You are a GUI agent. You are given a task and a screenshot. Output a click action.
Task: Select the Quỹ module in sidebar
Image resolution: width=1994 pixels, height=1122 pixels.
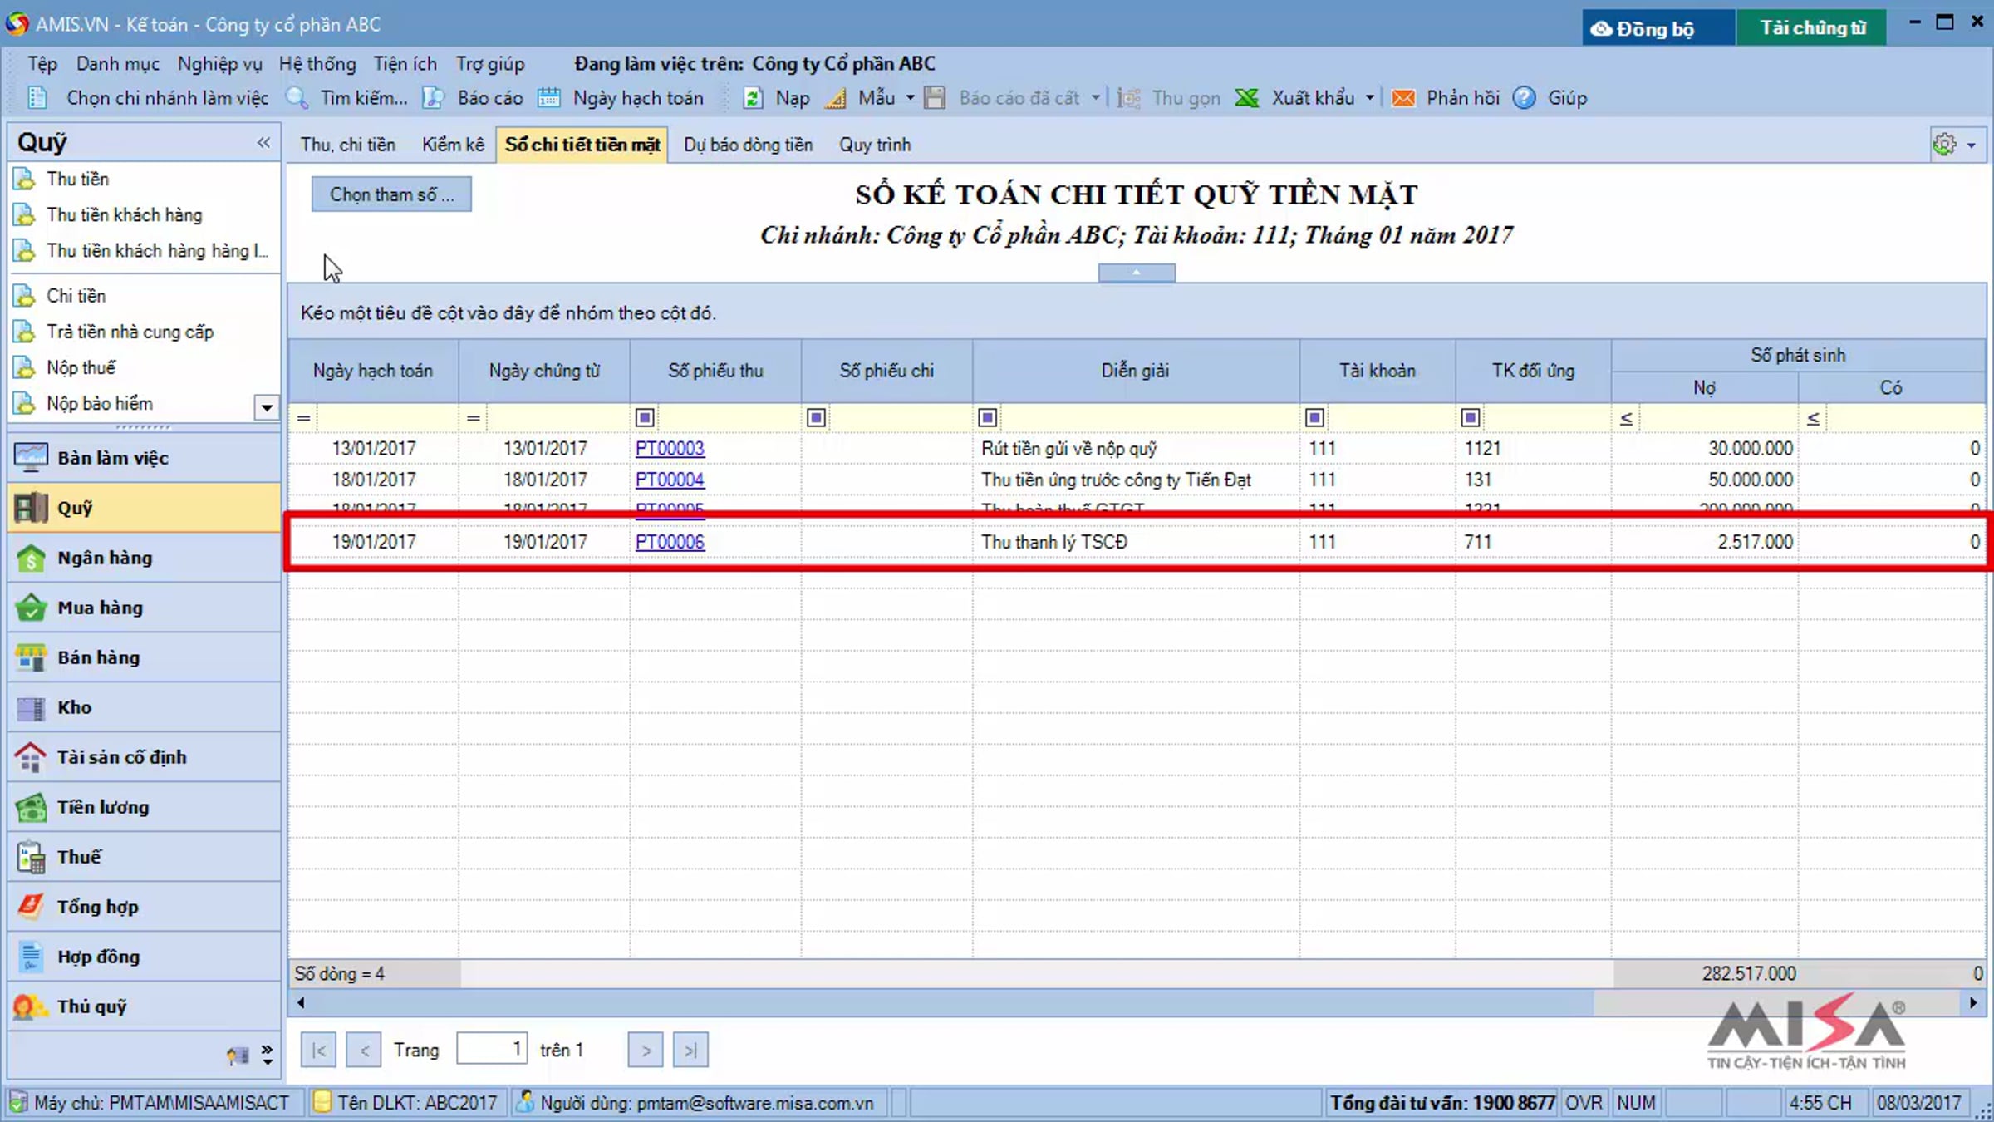coord(145,508)
